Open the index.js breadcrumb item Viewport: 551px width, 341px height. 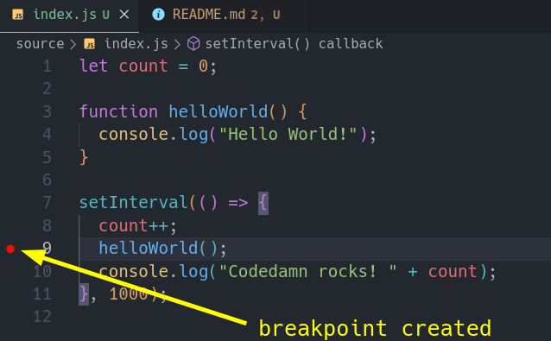(x=136, y=44)
